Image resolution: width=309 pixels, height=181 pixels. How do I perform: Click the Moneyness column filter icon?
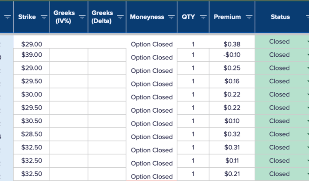[x=171, y=17]
